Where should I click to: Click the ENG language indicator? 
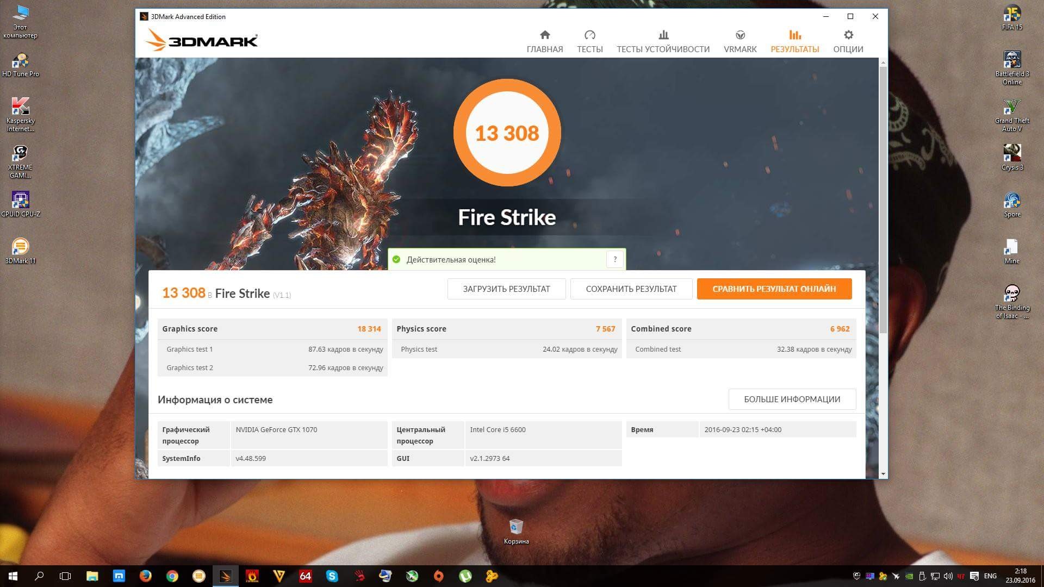click(990, 576)
